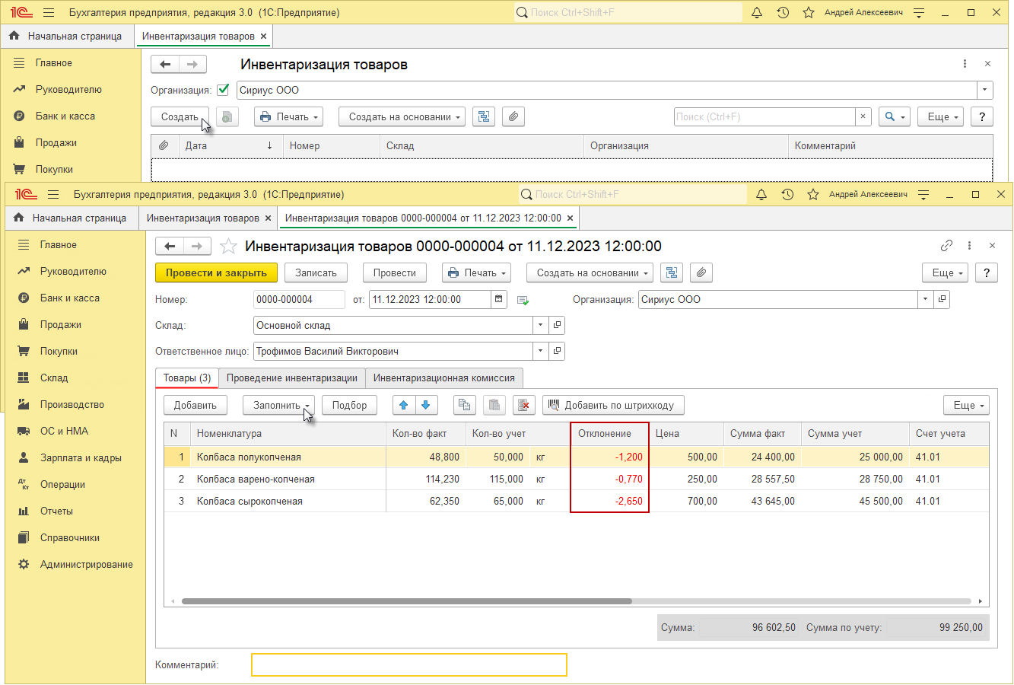Screen dimensions: 1014x685
Task: Expand the Склад dropdown arrow
Action: 541,325
